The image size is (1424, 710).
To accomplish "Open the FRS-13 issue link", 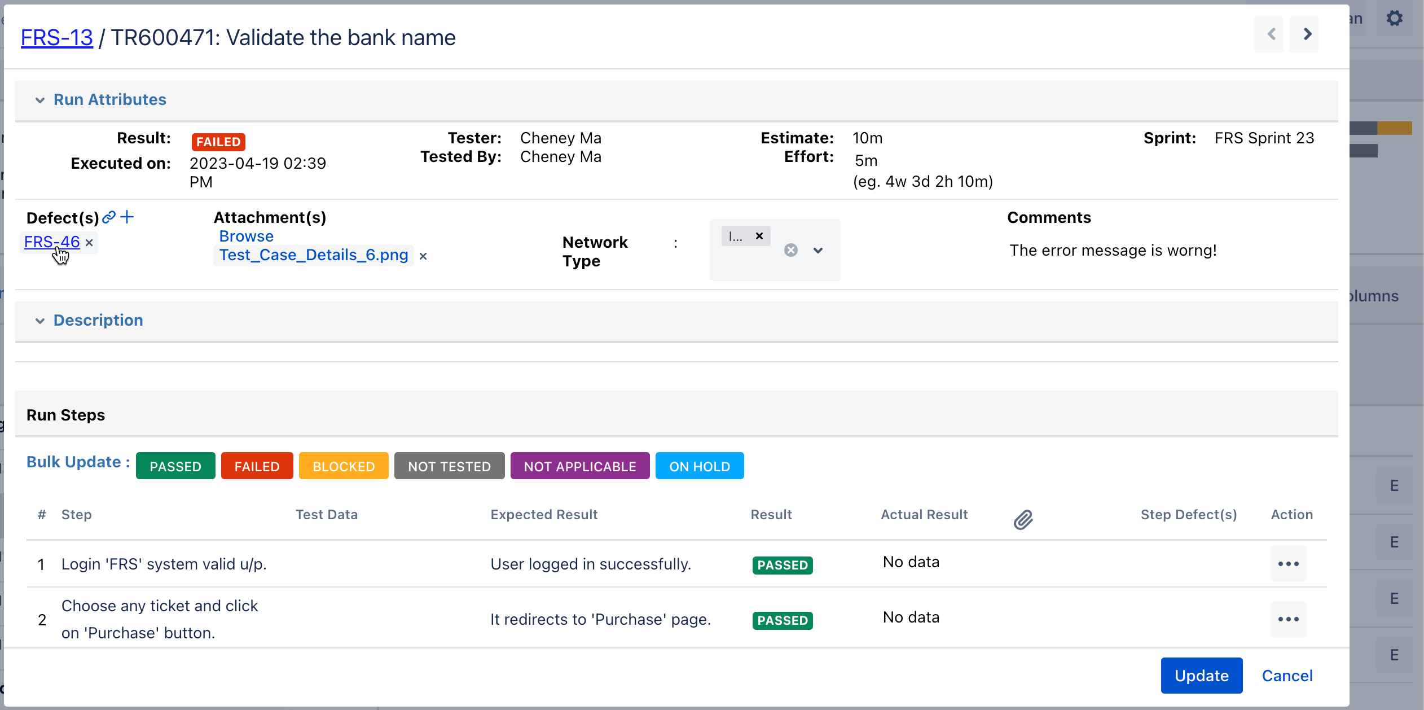I will pos(57,38).
